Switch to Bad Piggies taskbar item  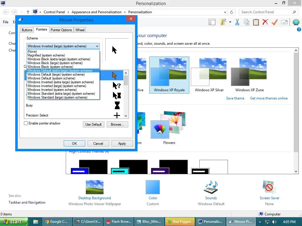(x=180, y=222)
